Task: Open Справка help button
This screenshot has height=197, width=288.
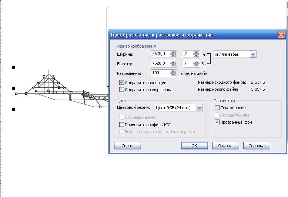Action: [257, 146]
